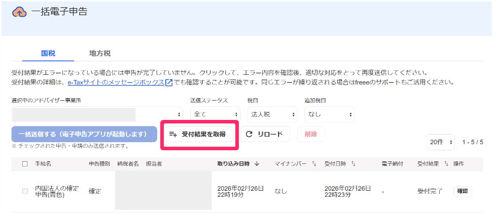Click the 電子納付 column header
The height and width of the screenshot is (214, 496).
tap(392, 164)
